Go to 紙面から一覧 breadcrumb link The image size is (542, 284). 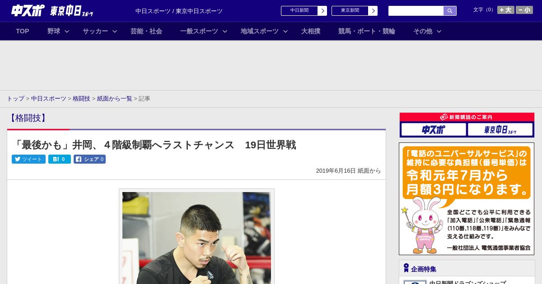[115, 99]
